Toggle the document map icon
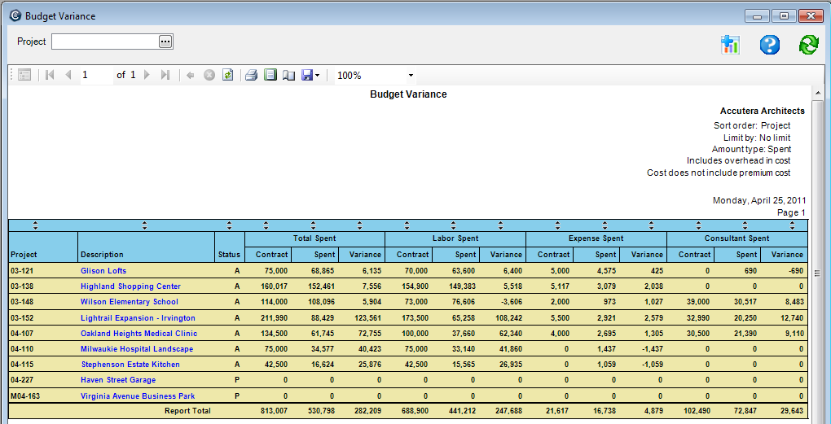831x424 pixels. tap(24, 75)
